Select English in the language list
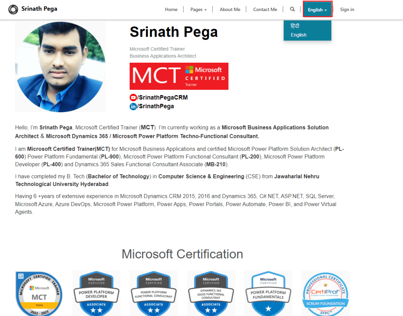 coord(299,35)
